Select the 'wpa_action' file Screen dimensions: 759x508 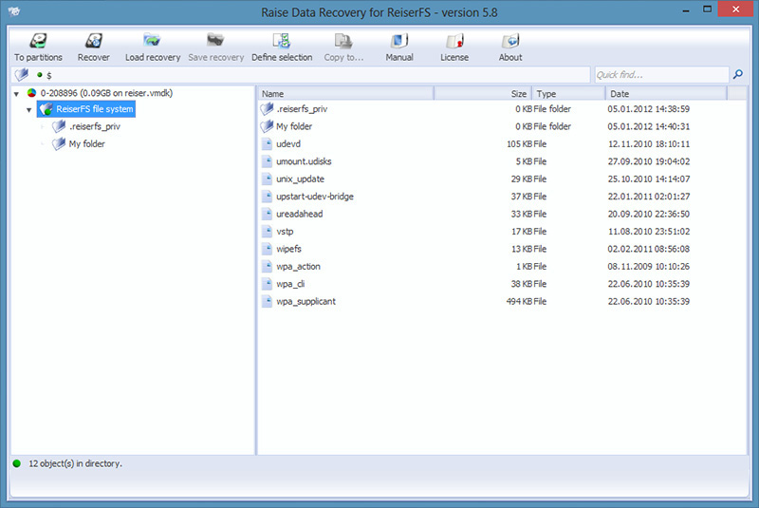tap(298, 267)
